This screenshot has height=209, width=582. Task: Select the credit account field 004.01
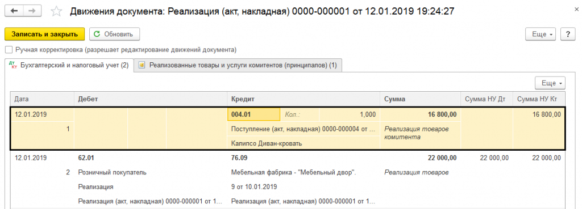(253, 114)
